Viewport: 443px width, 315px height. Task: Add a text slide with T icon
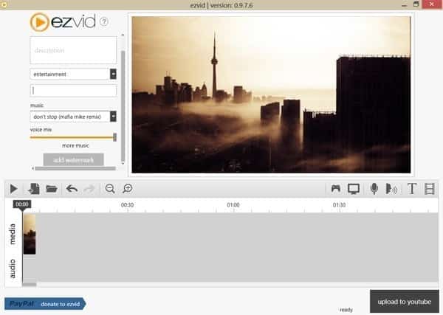click(412, 189)
